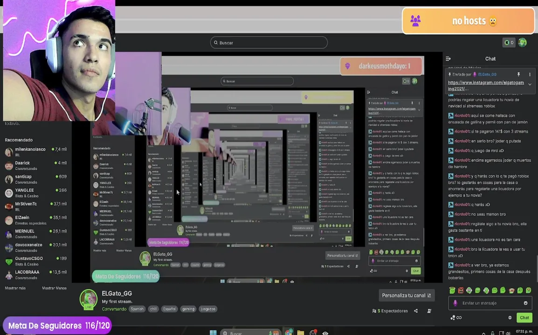
Task: Open Chrome from the taskbar
Action: coord(289,332)
